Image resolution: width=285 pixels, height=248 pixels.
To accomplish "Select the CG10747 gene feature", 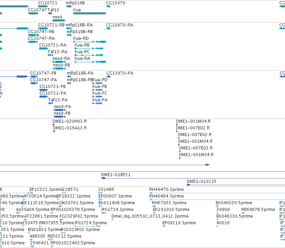I will (x=33, y=13).
